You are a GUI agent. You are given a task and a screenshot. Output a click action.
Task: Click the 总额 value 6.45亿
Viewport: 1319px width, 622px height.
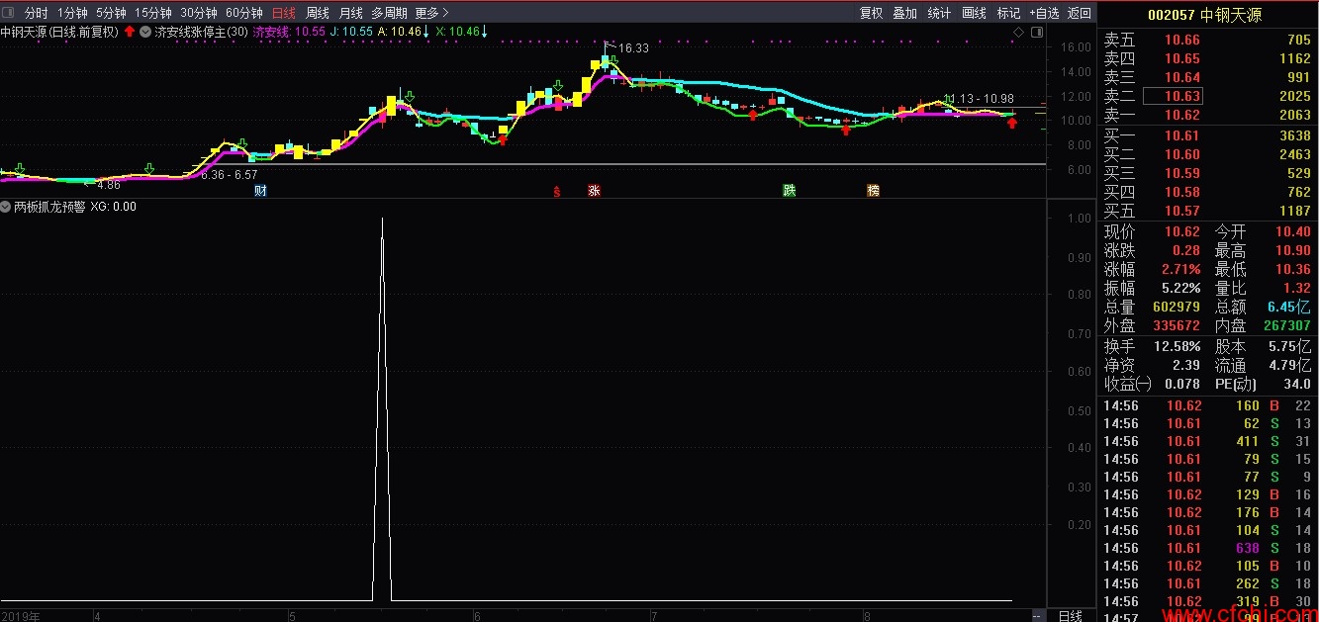coord(1289,307)
